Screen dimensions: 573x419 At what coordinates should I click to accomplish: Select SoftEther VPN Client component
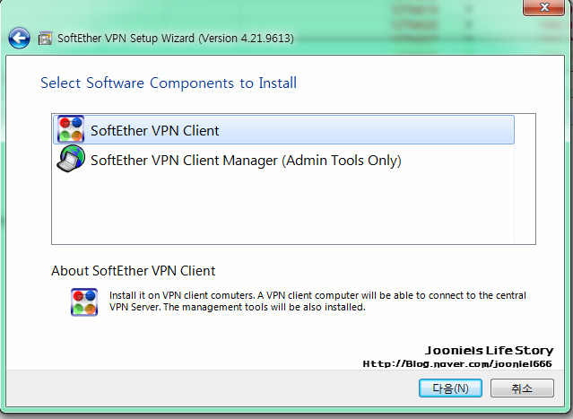tap(283, 130)
